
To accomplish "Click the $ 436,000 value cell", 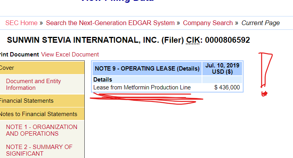I will tap(227, 87).
